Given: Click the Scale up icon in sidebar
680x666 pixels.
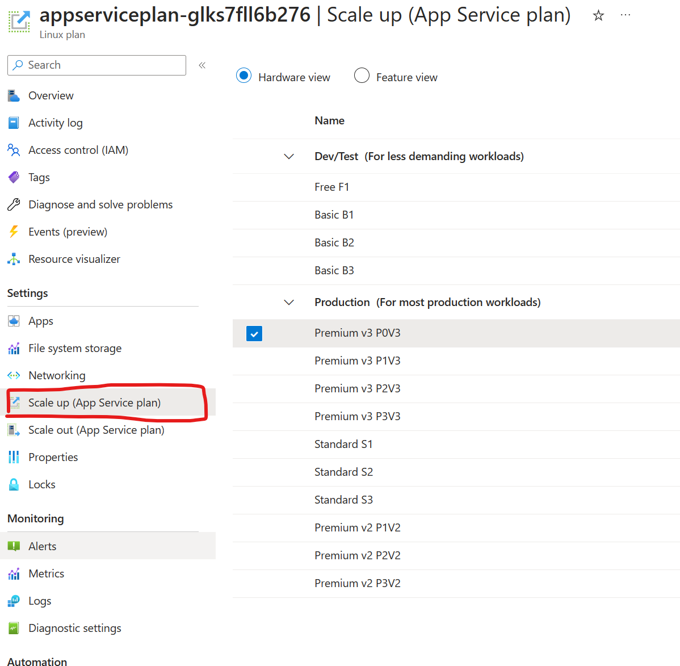Looking at the screenshot, I should point(15,403).
